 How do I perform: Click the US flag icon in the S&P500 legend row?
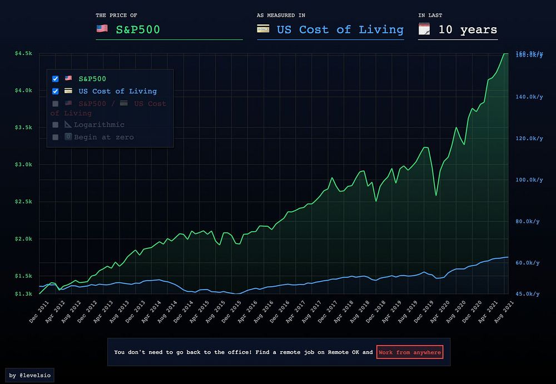68,78
